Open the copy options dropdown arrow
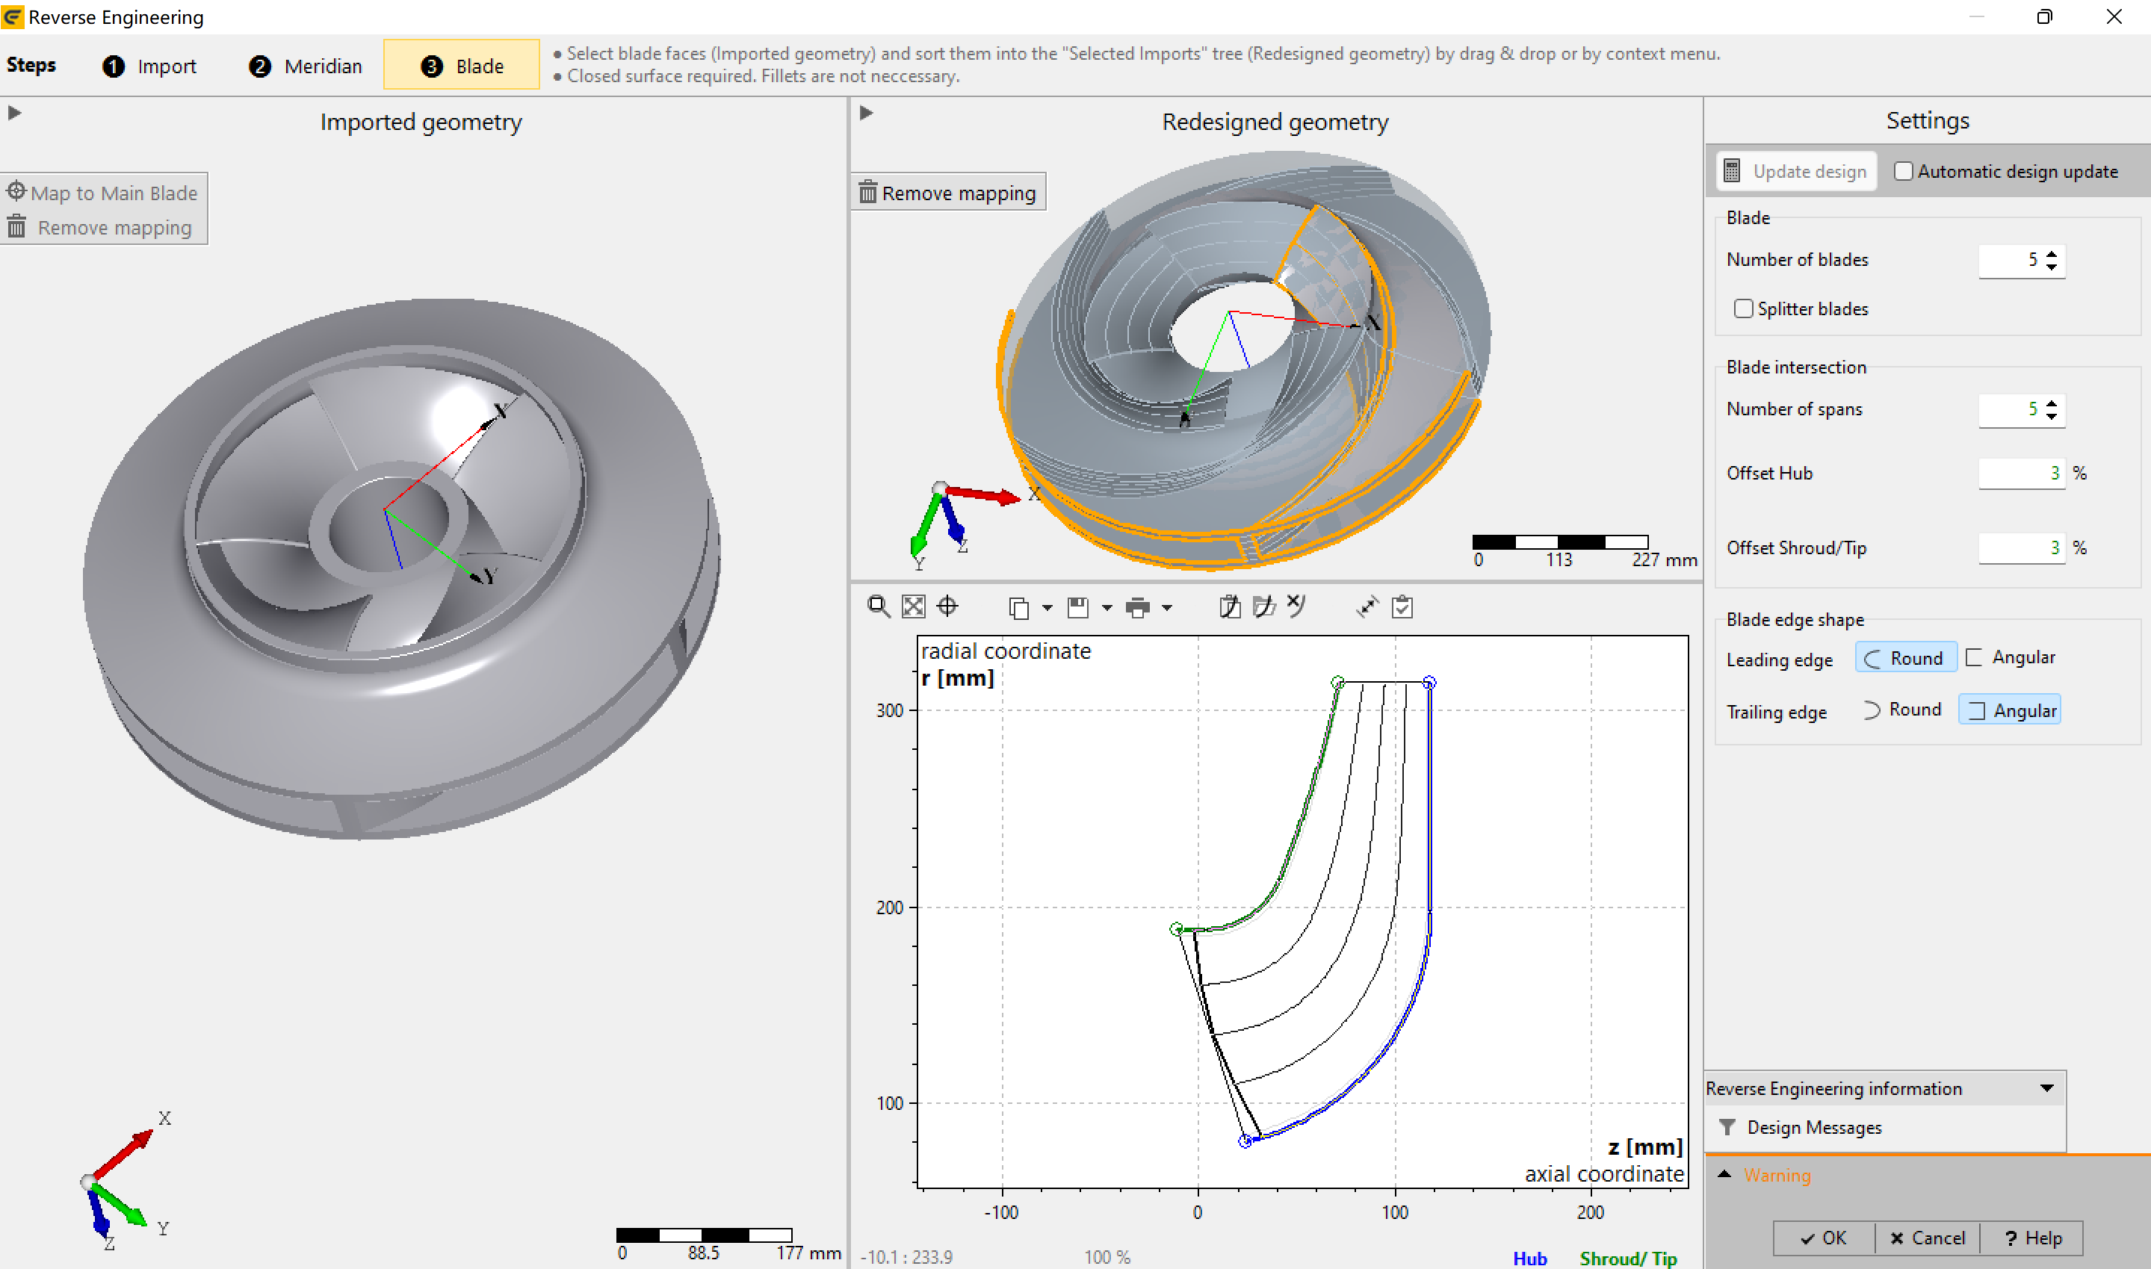 coord(1047,608)
